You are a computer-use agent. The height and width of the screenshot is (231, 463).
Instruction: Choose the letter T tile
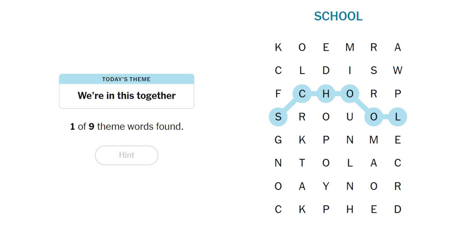pos(302,163)
